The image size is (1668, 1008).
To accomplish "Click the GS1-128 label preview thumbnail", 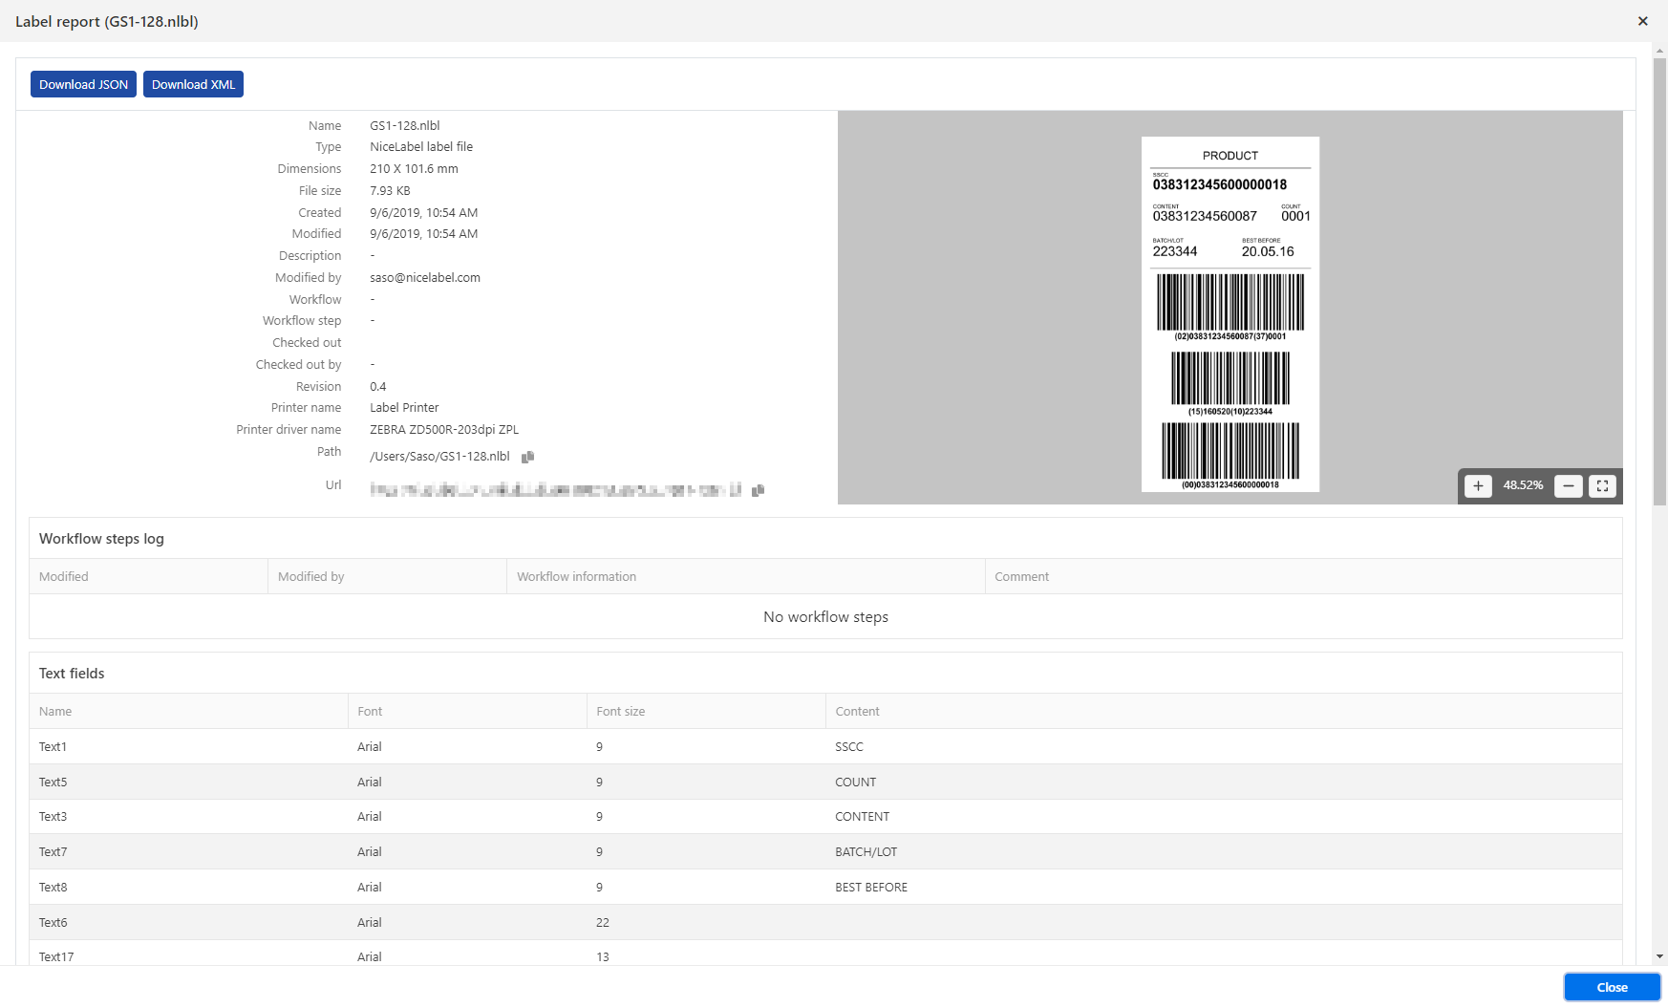I will (x=1230, y=314).
